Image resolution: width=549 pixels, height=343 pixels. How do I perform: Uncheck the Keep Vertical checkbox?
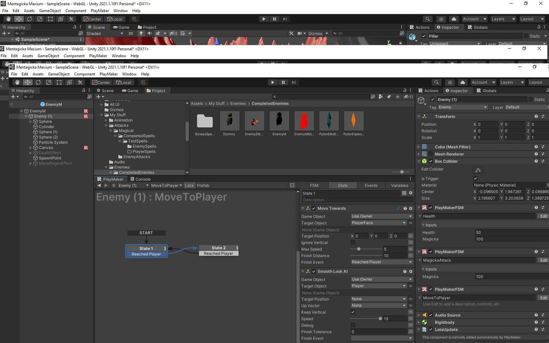pos(353,312)
